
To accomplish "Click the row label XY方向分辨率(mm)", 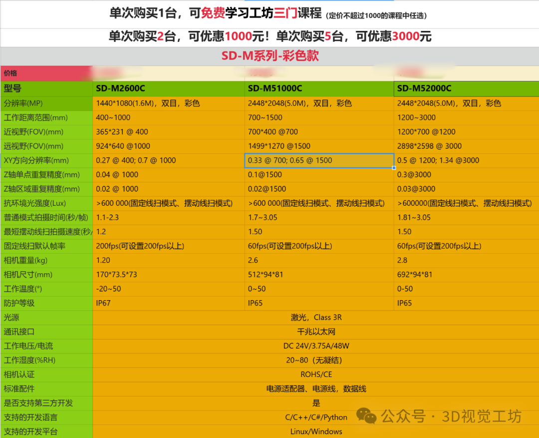I will pos(46,161).
